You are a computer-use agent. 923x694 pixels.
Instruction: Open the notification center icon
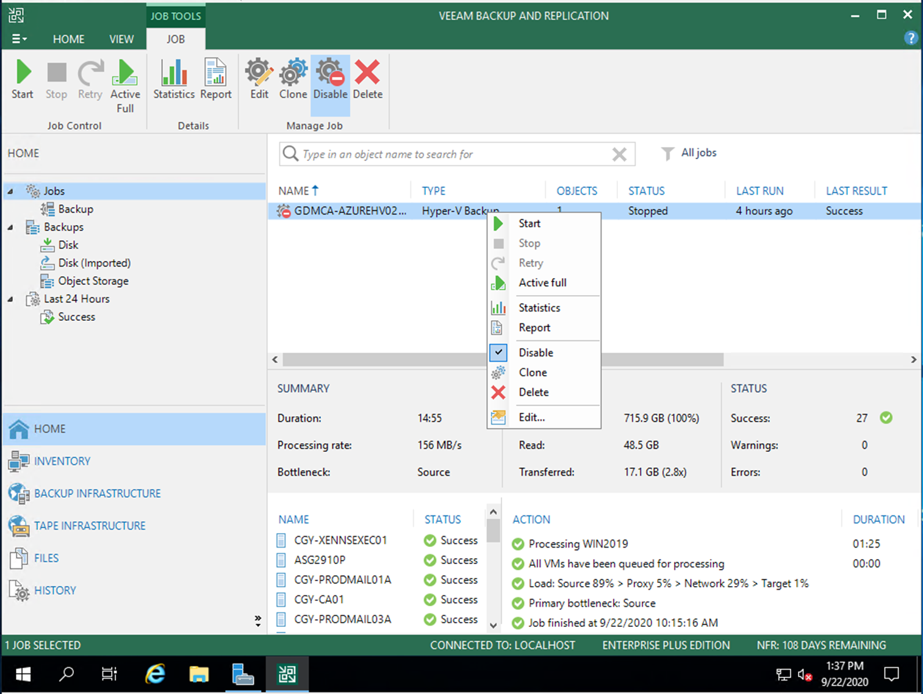(x=892, y=674)
